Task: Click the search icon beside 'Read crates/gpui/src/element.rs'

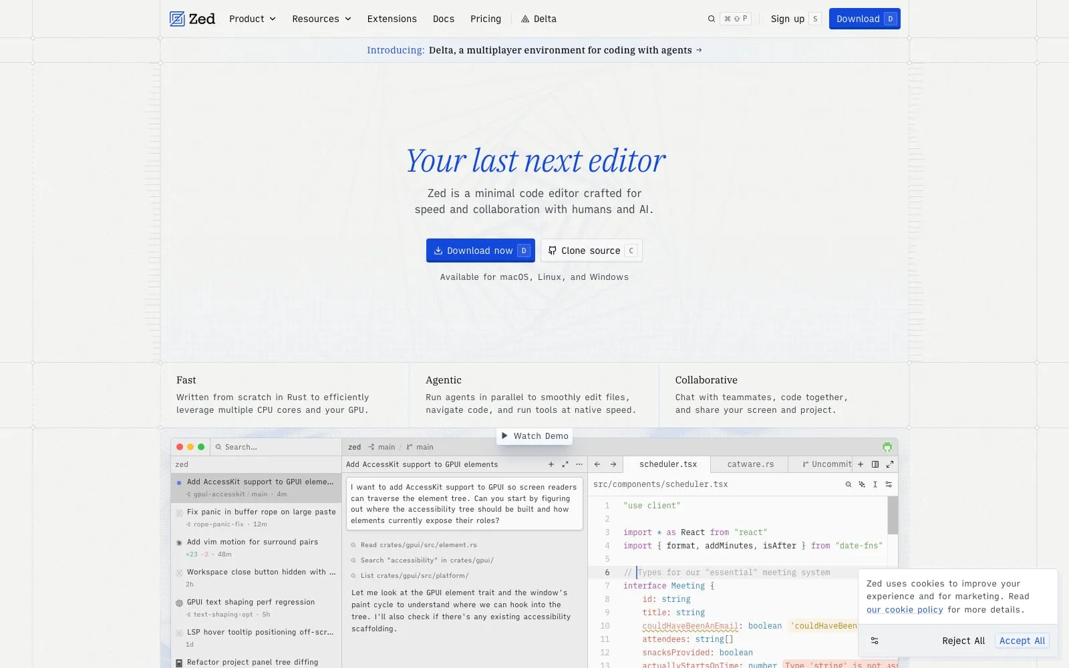Action: [353, 545]
